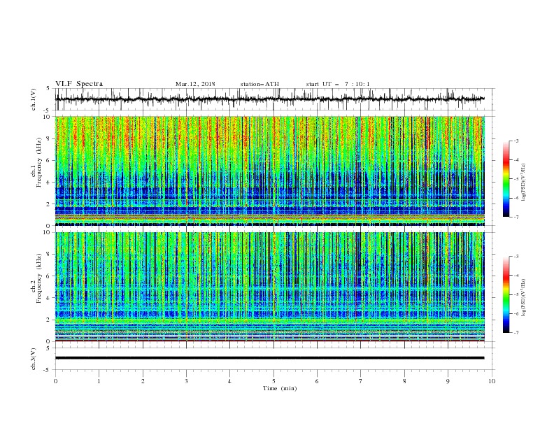Screen dimensions: 554x428
Task: Click the ch.3(V) axis label
Action: (34, 359)
